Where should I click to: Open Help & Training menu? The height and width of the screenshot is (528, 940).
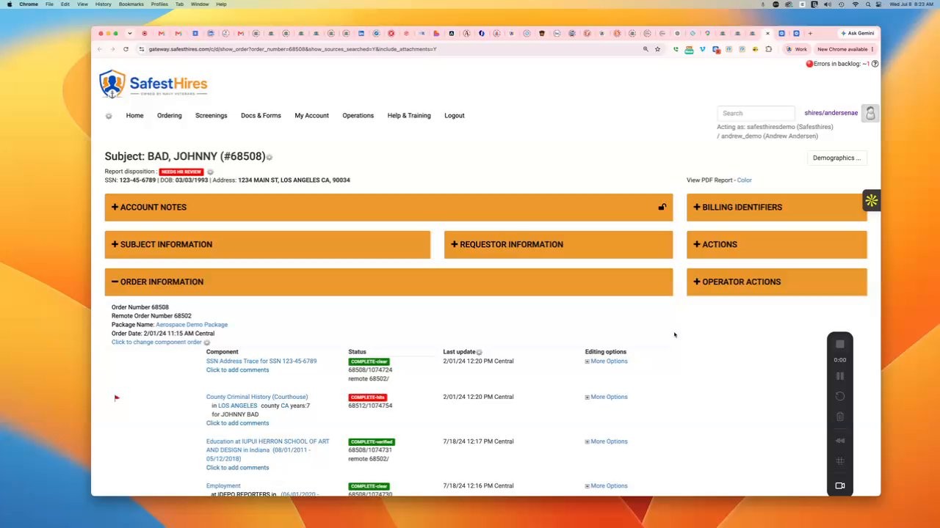pos(409,116)
